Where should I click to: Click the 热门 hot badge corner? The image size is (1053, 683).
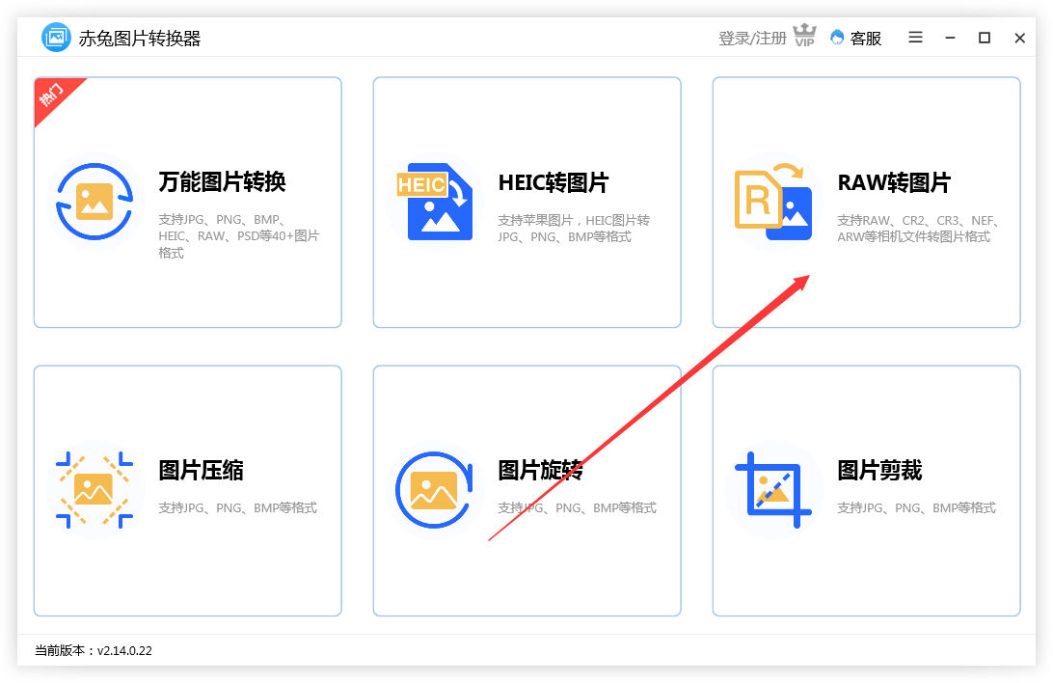52,95
